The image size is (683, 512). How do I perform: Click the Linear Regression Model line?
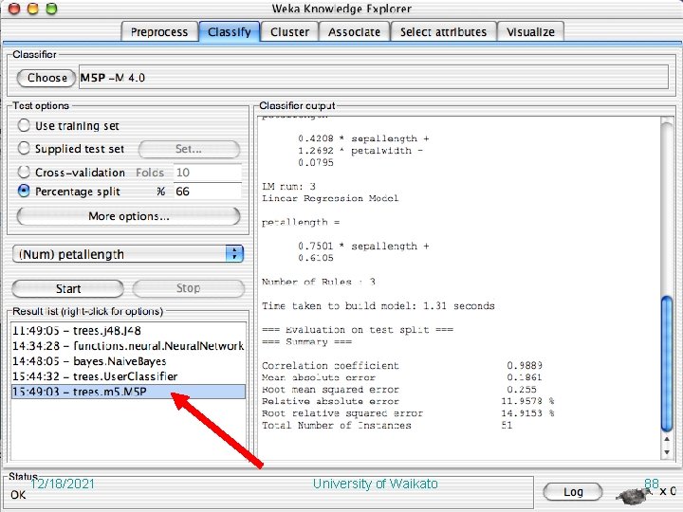[x=330, y=198]
